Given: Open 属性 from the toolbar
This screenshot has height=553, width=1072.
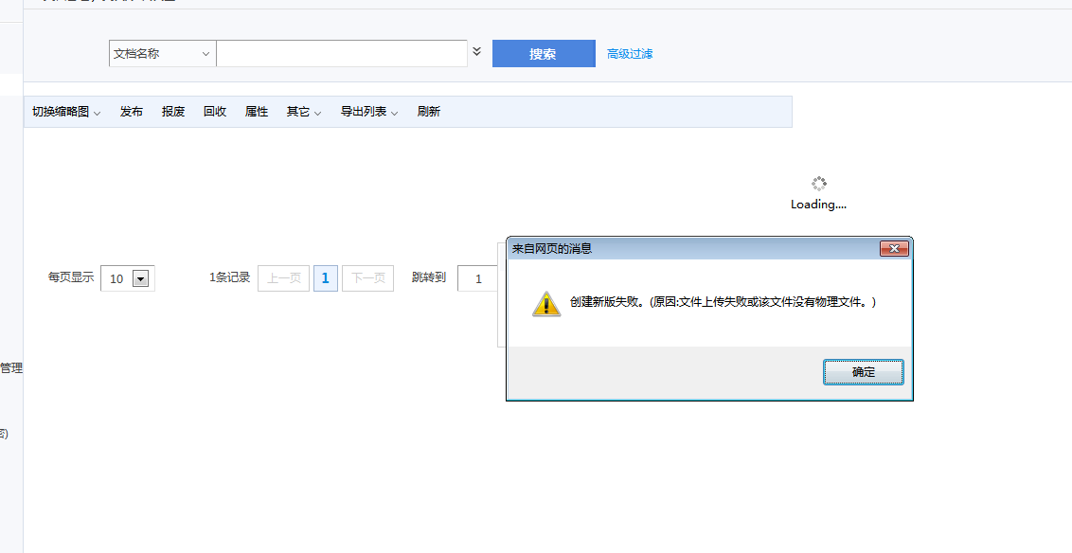Looking at the screenshot, I should (257, 112).
